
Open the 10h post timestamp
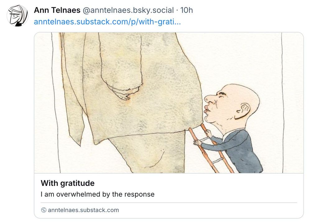pyautogui.click(x=186, y=10)
